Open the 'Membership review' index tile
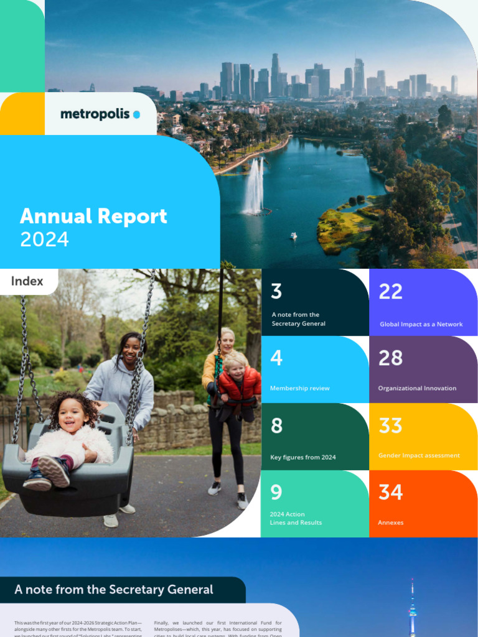478x637 pixels. point(314,370)
